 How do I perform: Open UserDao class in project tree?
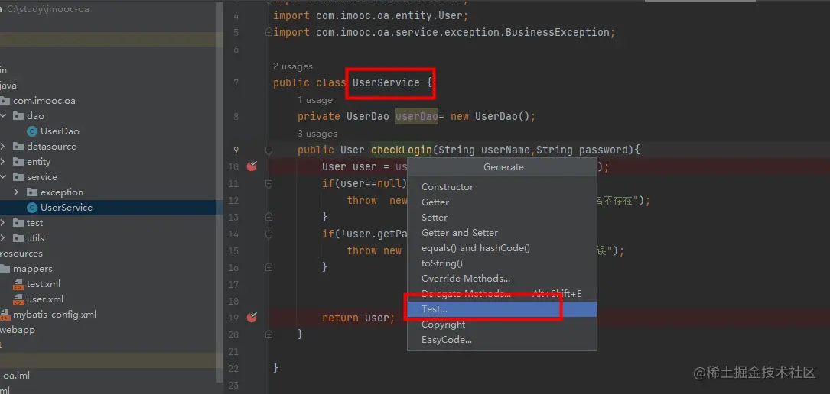pos(60,131)
